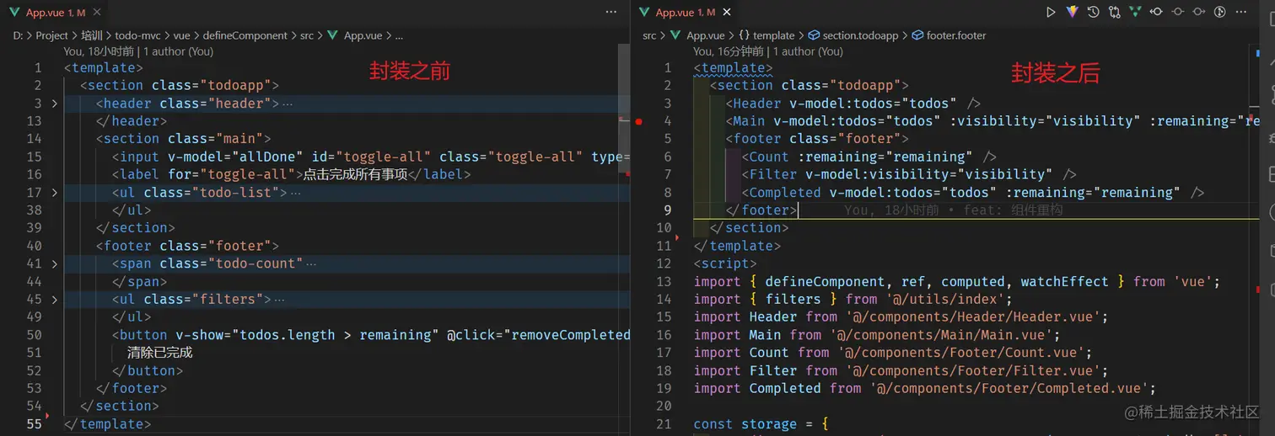The width and height of the screenshot is (1275, 436).
Task: Run the file with the play icon
Action: point(1051,12)
